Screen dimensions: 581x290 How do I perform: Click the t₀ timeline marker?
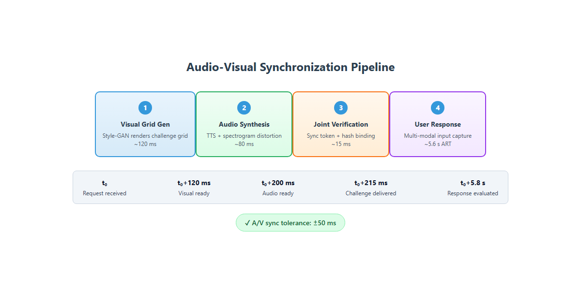click(105, 183)
